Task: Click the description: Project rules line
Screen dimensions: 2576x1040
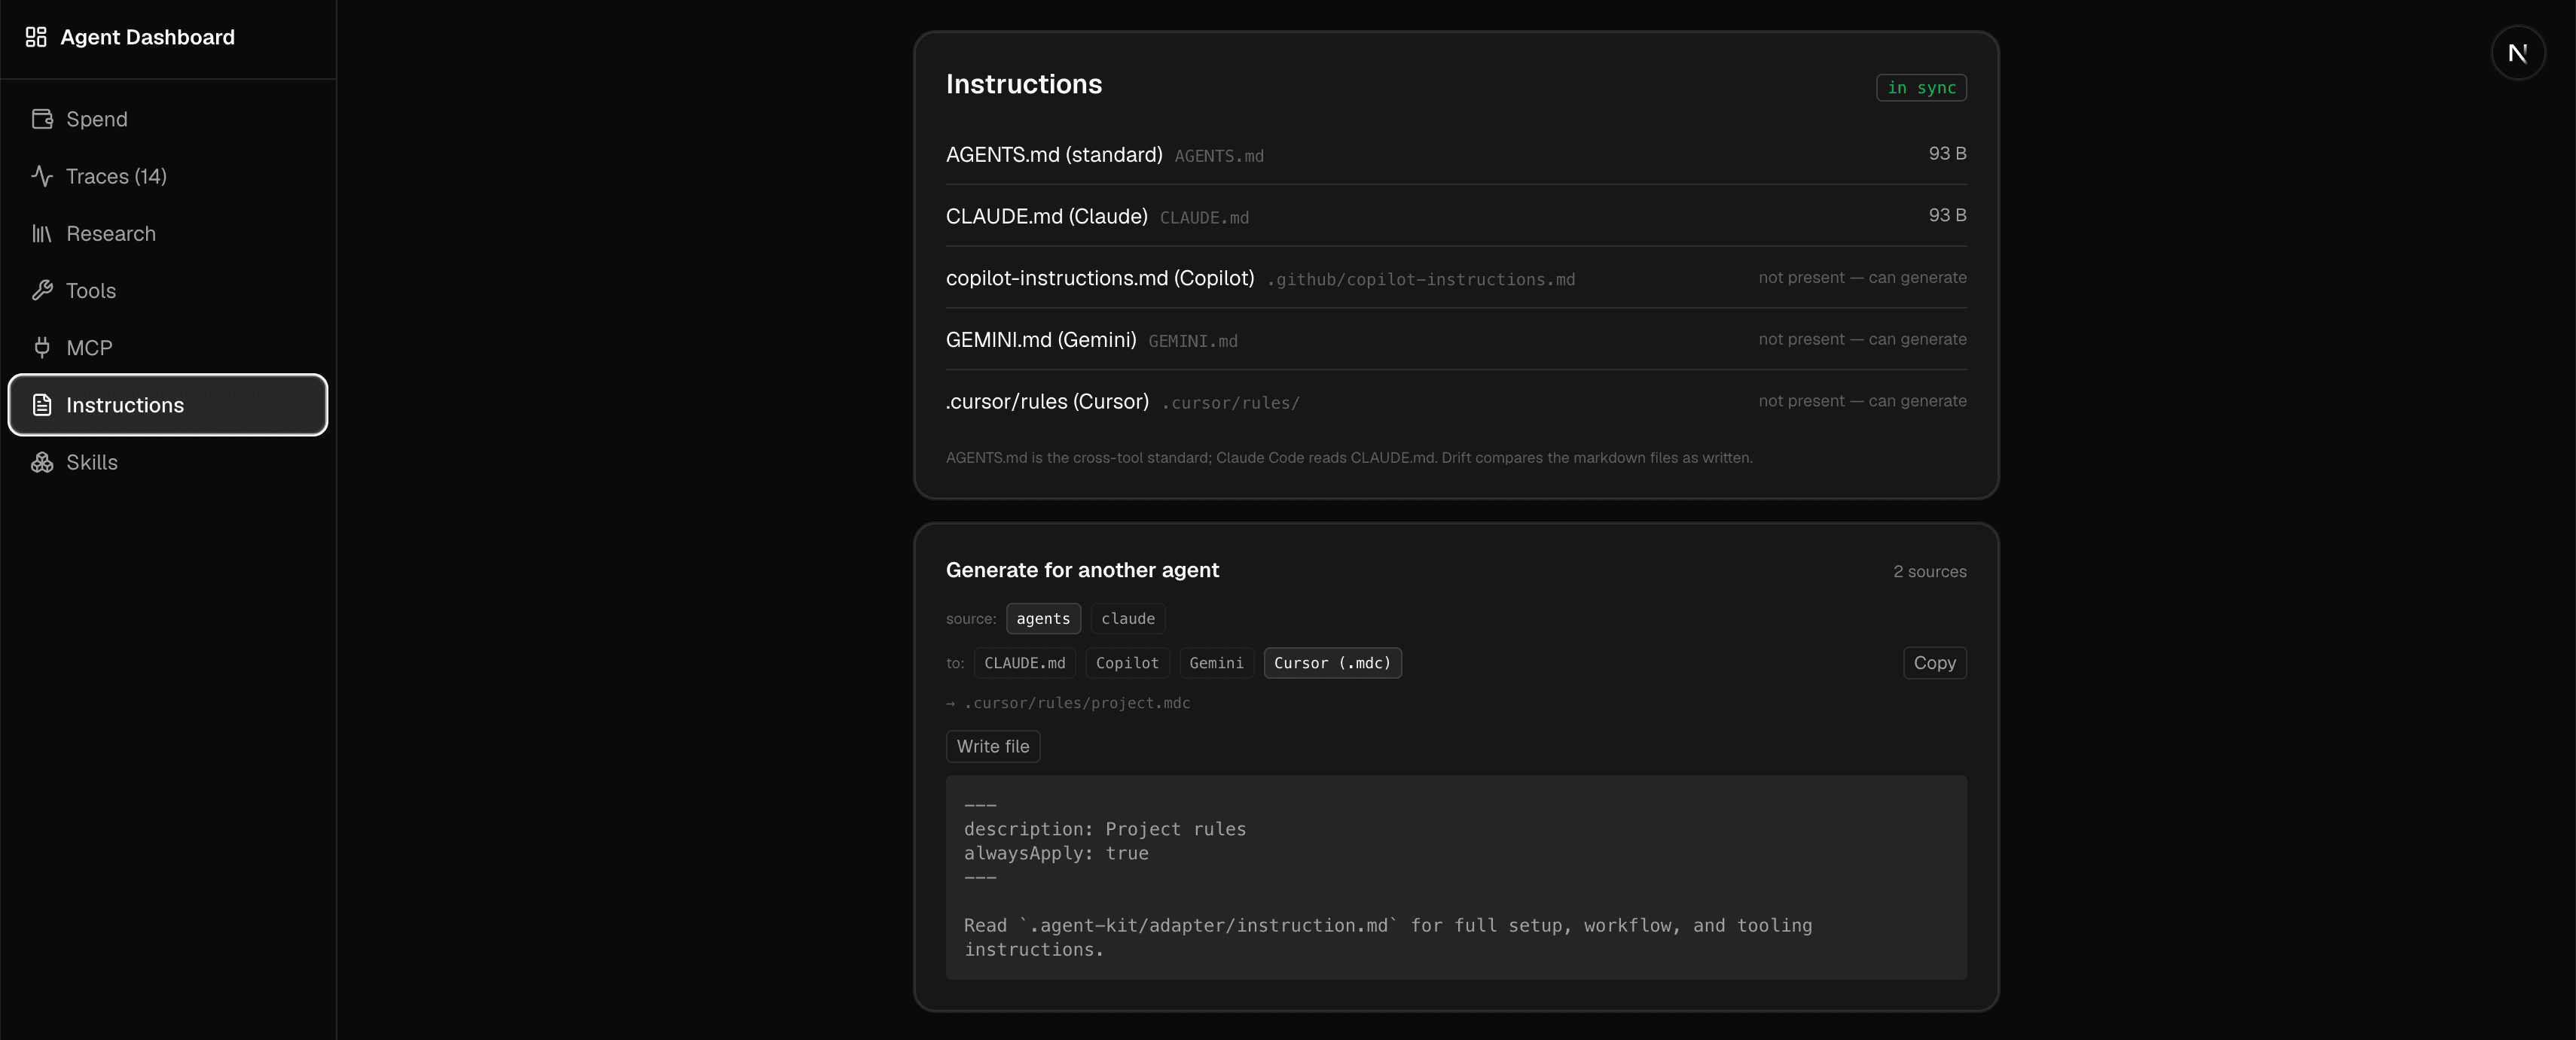Action: (1105, 829)
